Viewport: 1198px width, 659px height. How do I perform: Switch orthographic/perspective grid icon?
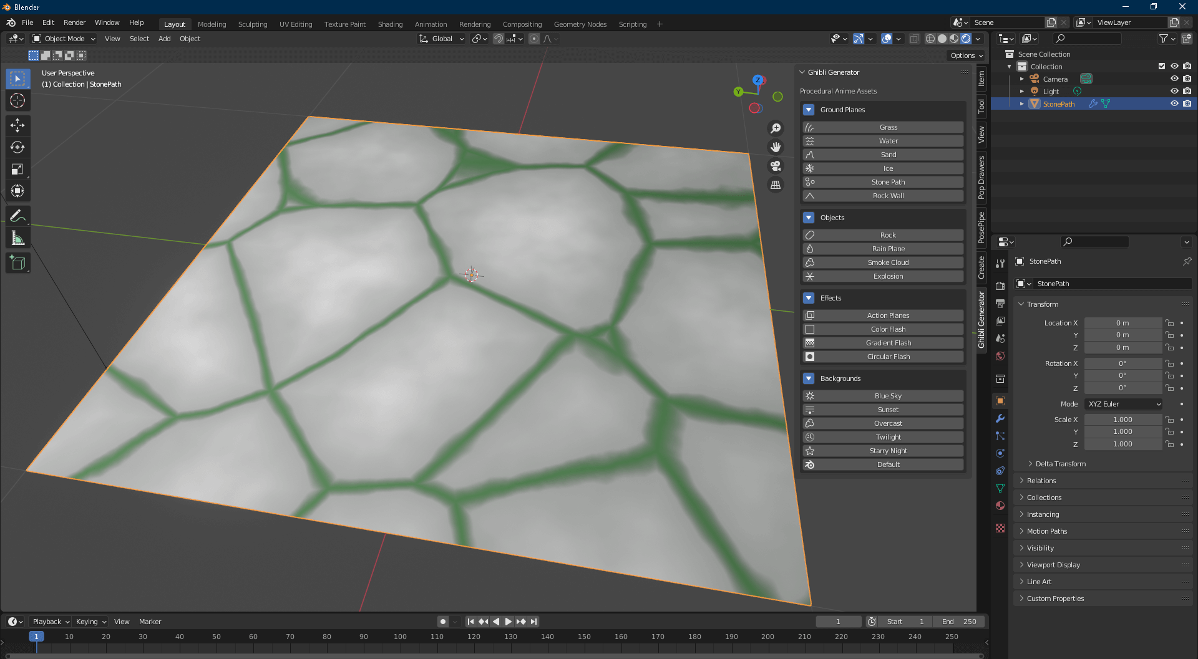click(776, 185)
